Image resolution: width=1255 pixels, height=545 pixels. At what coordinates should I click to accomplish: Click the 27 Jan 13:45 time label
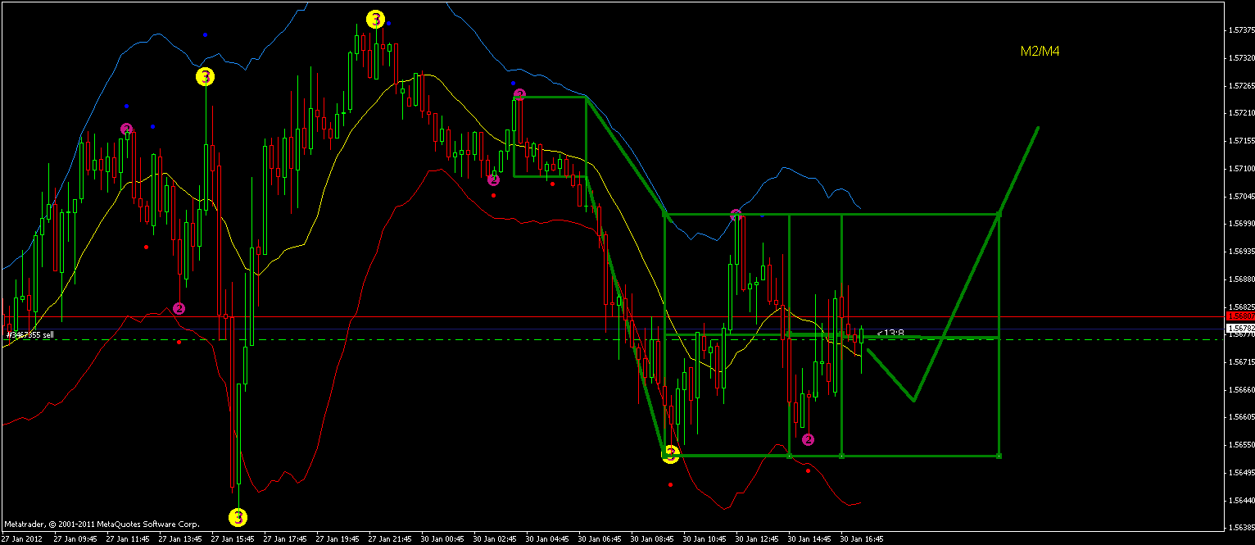(x=181, y=539)
